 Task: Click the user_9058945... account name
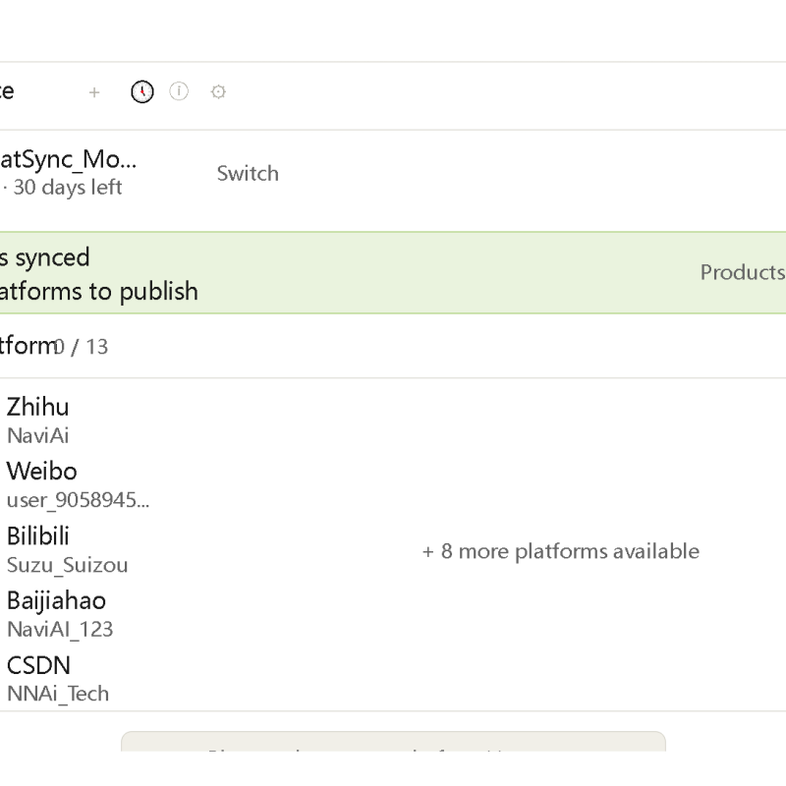click(x=79, y=500)
